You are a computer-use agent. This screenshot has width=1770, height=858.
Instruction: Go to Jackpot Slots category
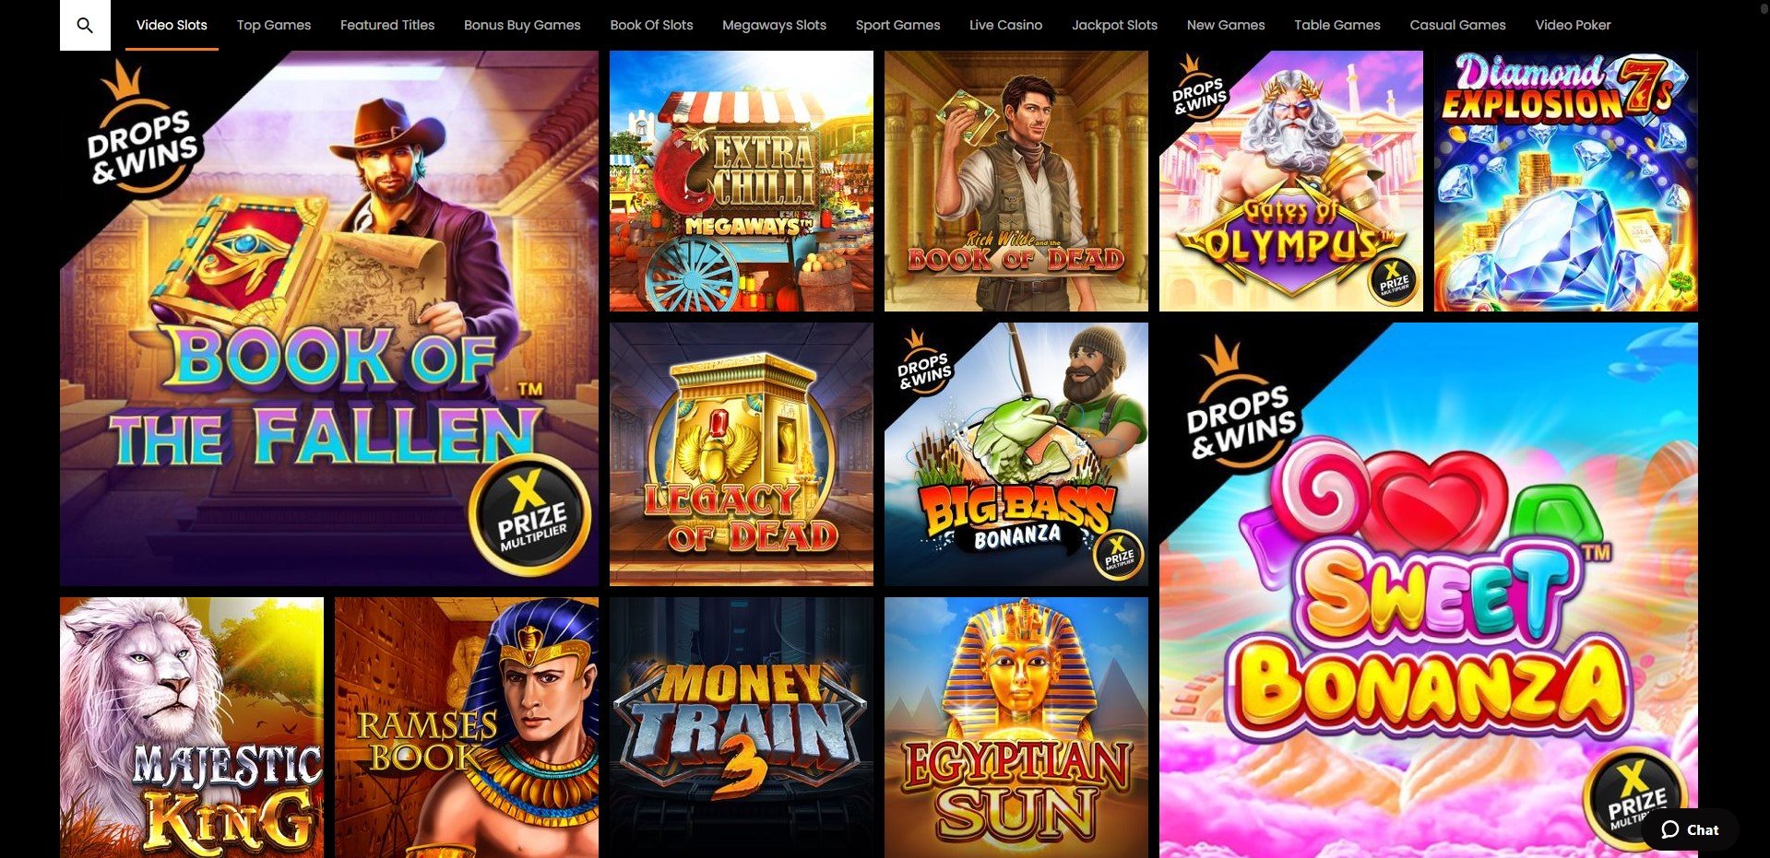click(x=1114, y=25)
